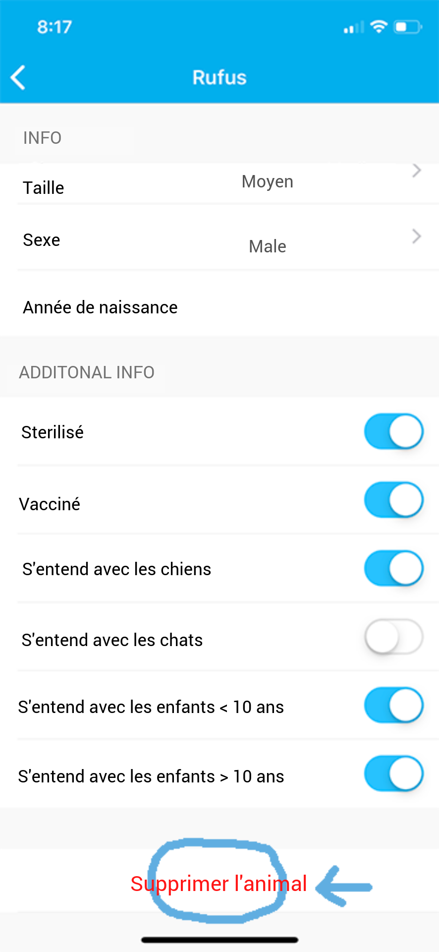This screenshot has width=439, height=952.
Task: Tap the 8:17 clock in status bar
Action: tap(55, 27)
